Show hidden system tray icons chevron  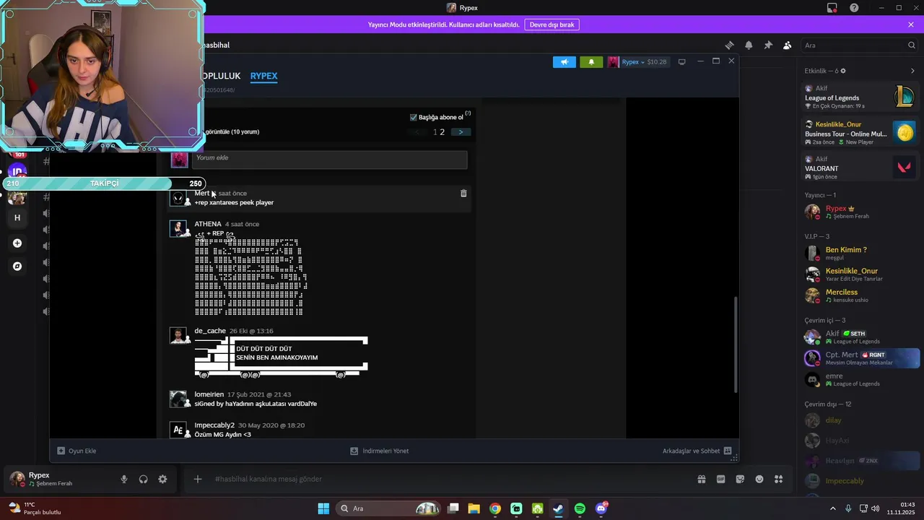pyautogui.click(x=832, y=508)
